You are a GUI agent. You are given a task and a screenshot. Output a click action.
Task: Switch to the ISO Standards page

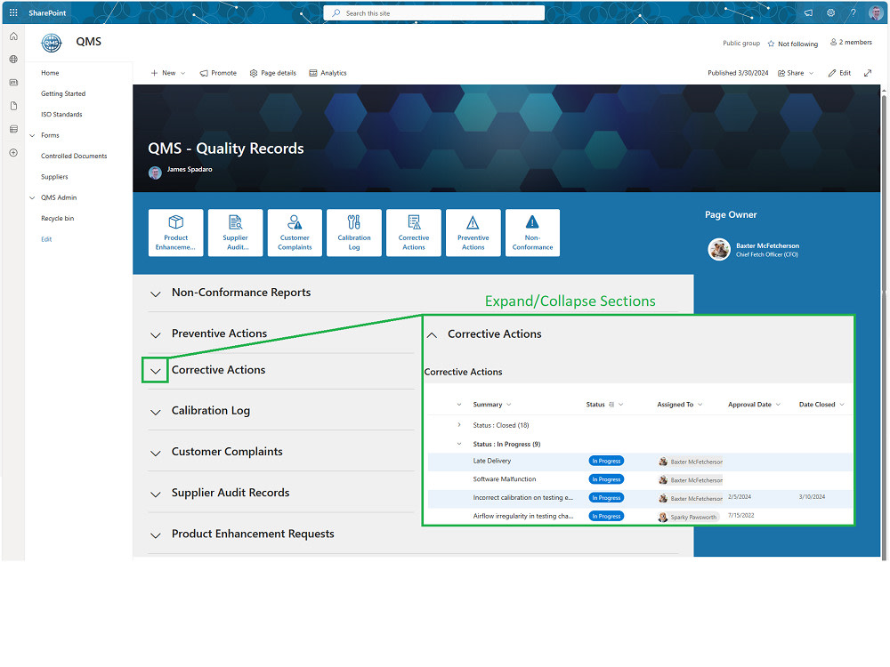coord(62,114)
